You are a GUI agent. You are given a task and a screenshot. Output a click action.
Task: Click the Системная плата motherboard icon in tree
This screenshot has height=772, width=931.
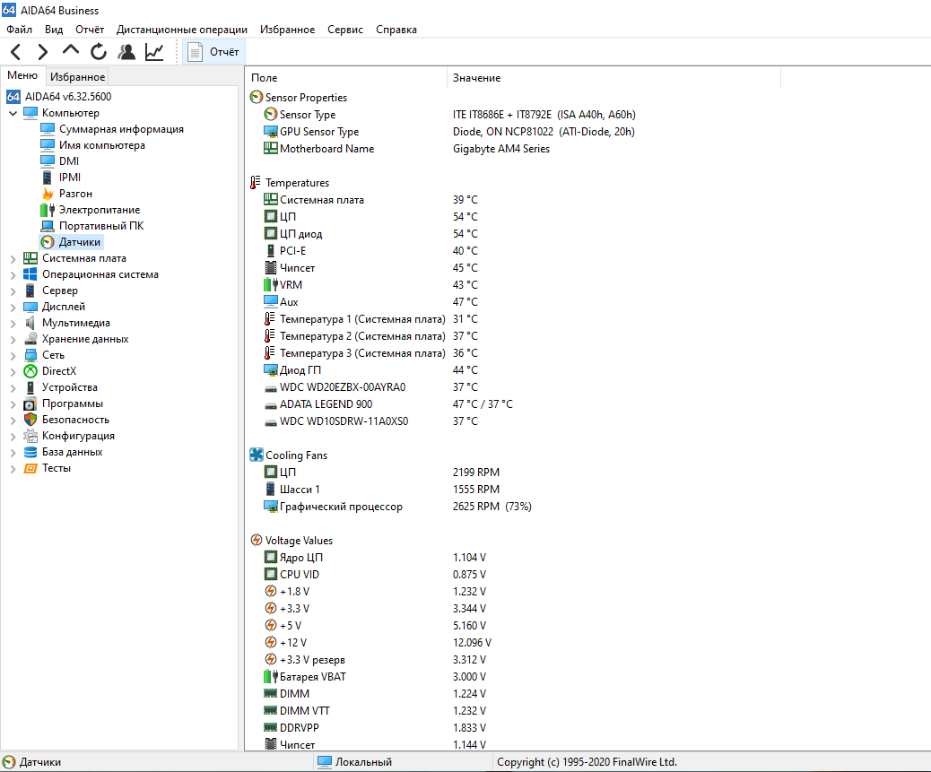pos(30,258)
